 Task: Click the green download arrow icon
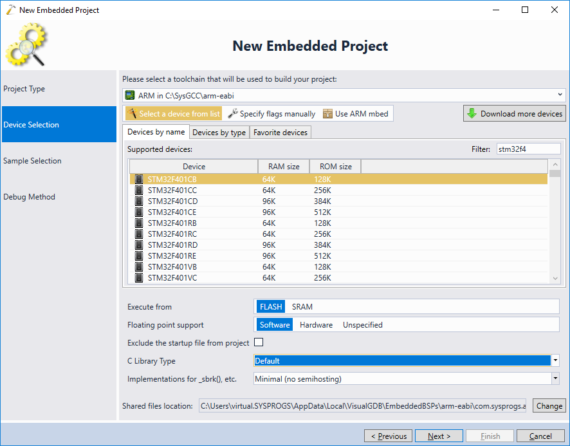[472, 113]
